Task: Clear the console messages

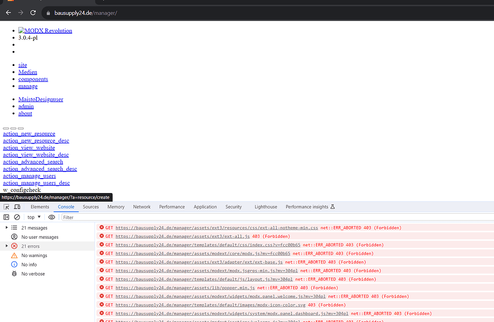Action: 17,217
